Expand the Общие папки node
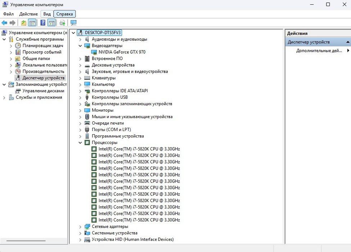 pos(11,59)
